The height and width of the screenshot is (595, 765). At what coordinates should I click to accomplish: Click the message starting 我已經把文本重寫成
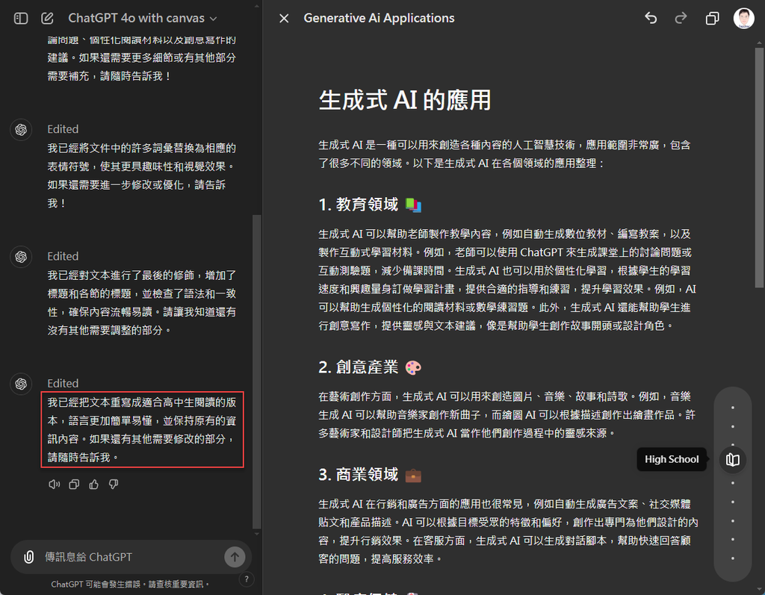pos(142,430)
